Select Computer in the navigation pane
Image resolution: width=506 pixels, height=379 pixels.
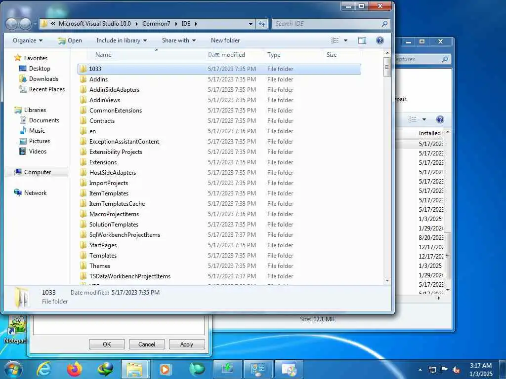point(38,172)
